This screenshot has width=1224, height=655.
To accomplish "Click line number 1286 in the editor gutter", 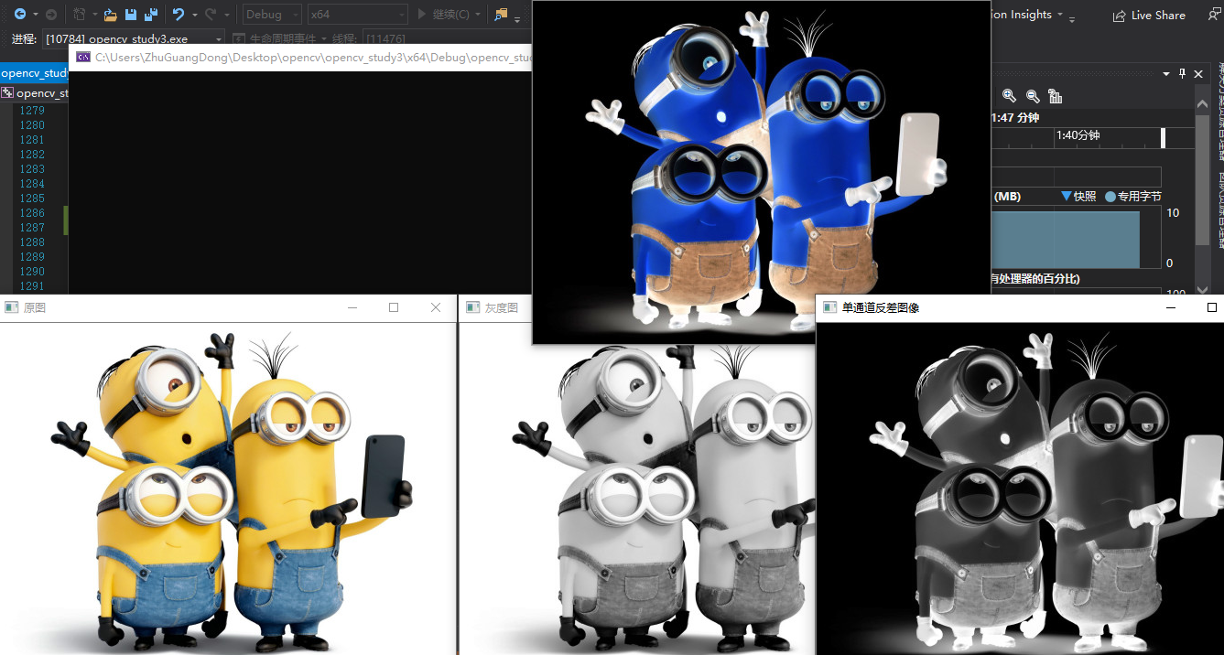I will pyautogui.click(x=32, y=213).
